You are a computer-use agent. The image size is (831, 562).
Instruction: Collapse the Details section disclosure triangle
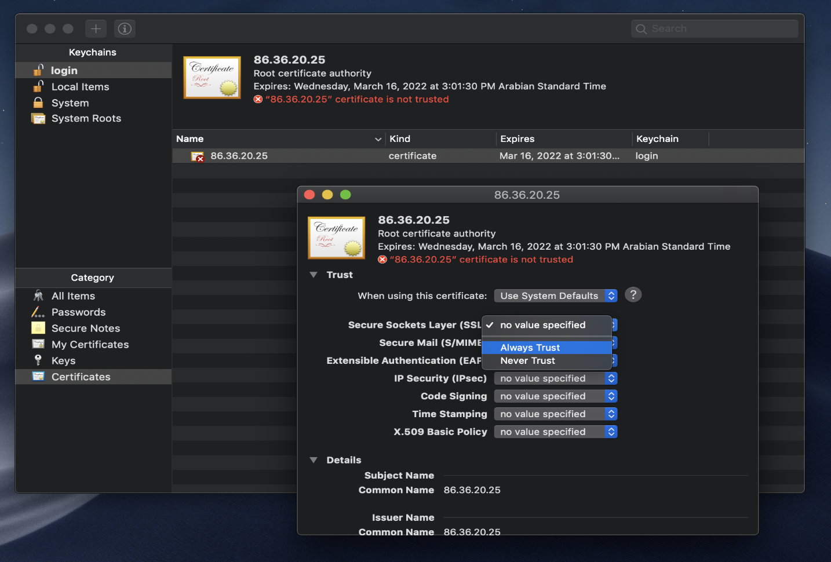pos(314,460)
